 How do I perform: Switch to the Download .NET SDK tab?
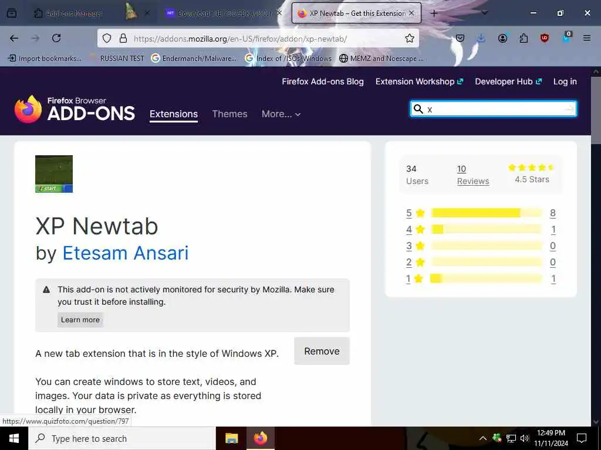click(x=224, y=13)
